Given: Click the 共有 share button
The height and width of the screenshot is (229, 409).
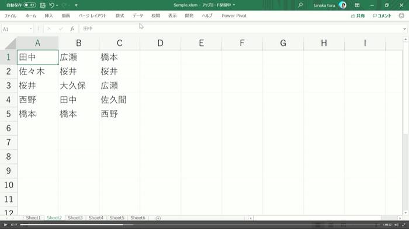Looking at the screenshot, I should tap(358, 16).
